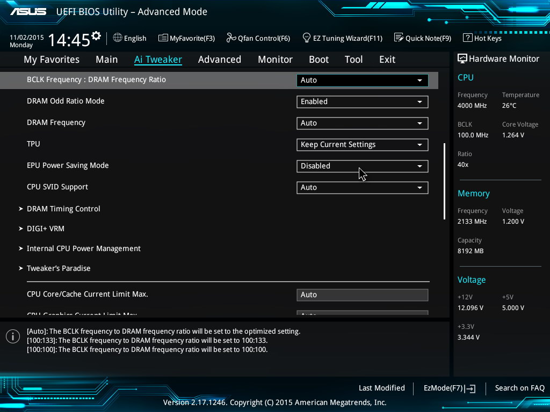Open Quick Note(F9)
This screenshot has height=412, width=550.
point(422,38)
